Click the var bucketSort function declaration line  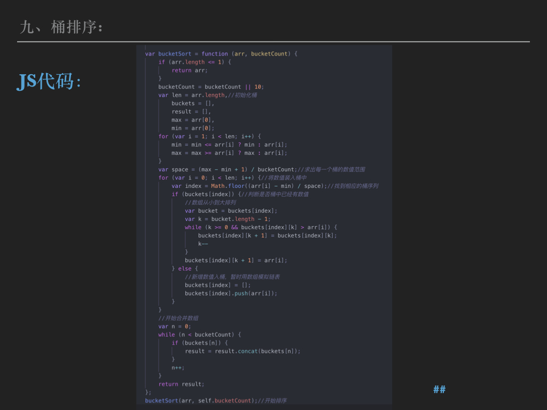tap(221, 54)
